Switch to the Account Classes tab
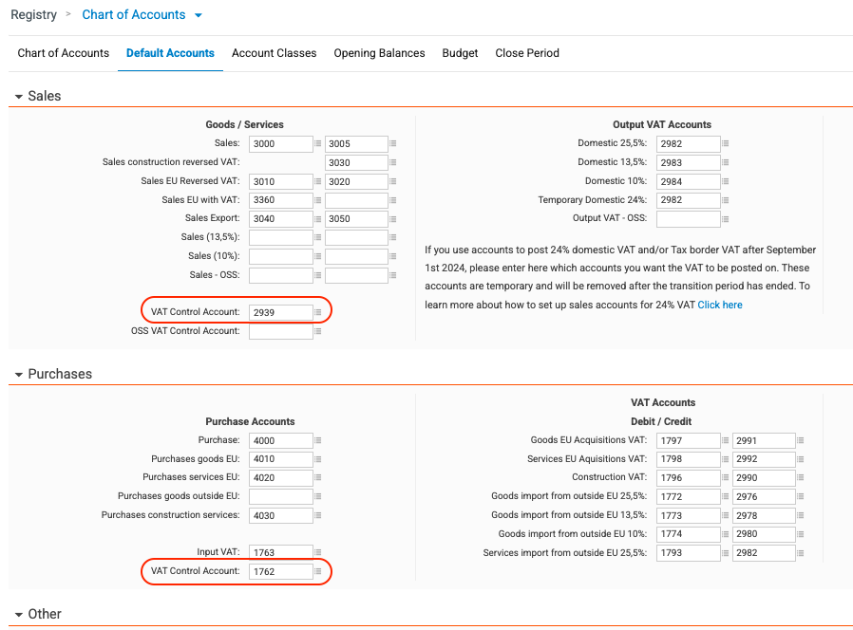 pos(275,53)
